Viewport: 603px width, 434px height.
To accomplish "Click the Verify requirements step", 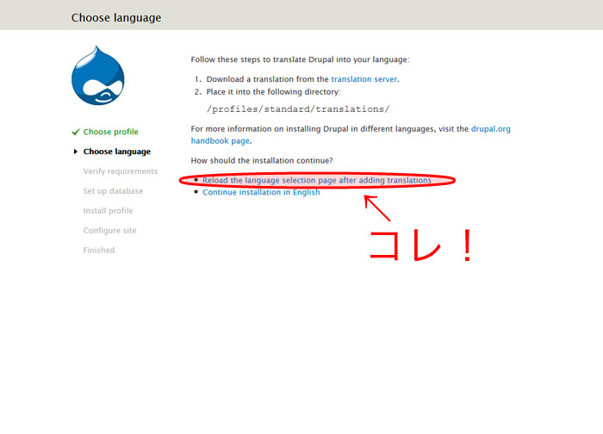I will click(120, 171).
